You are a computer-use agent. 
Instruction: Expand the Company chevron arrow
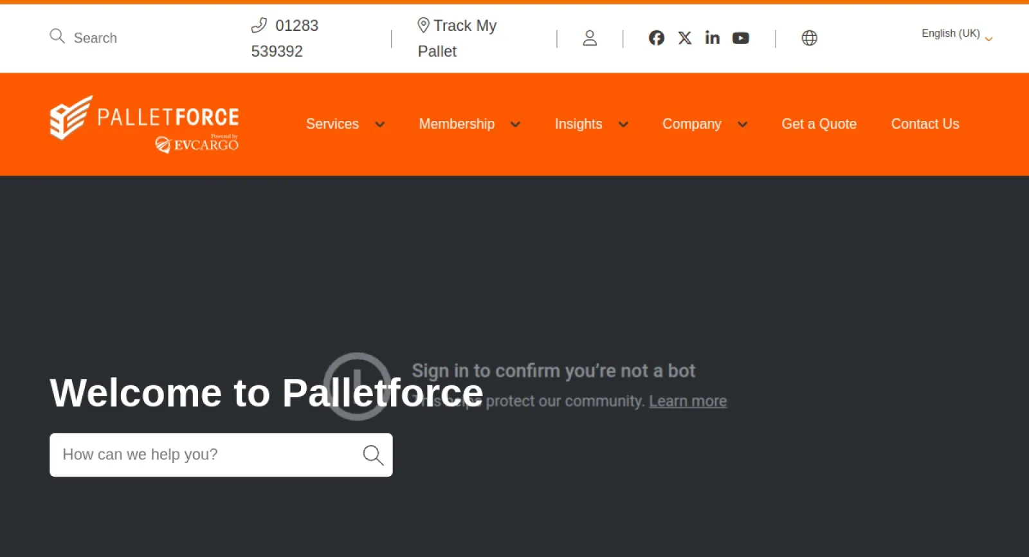(x=743, y=124)
